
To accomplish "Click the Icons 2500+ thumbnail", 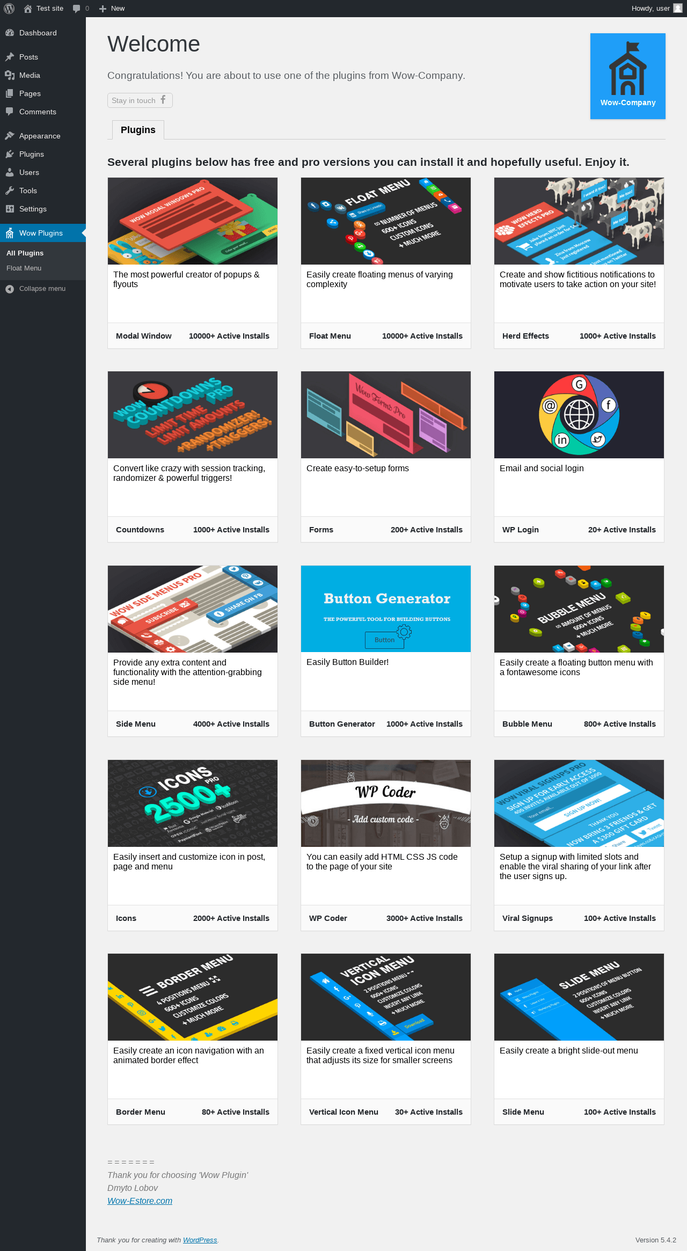I will point(193,803).
